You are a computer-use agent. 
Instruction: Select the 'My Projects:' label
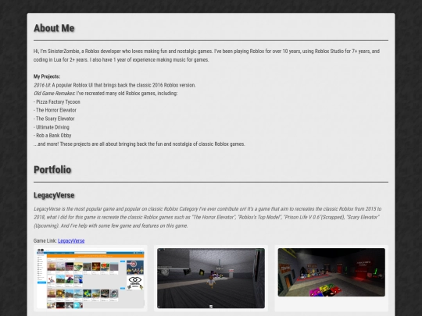point(47,76)
